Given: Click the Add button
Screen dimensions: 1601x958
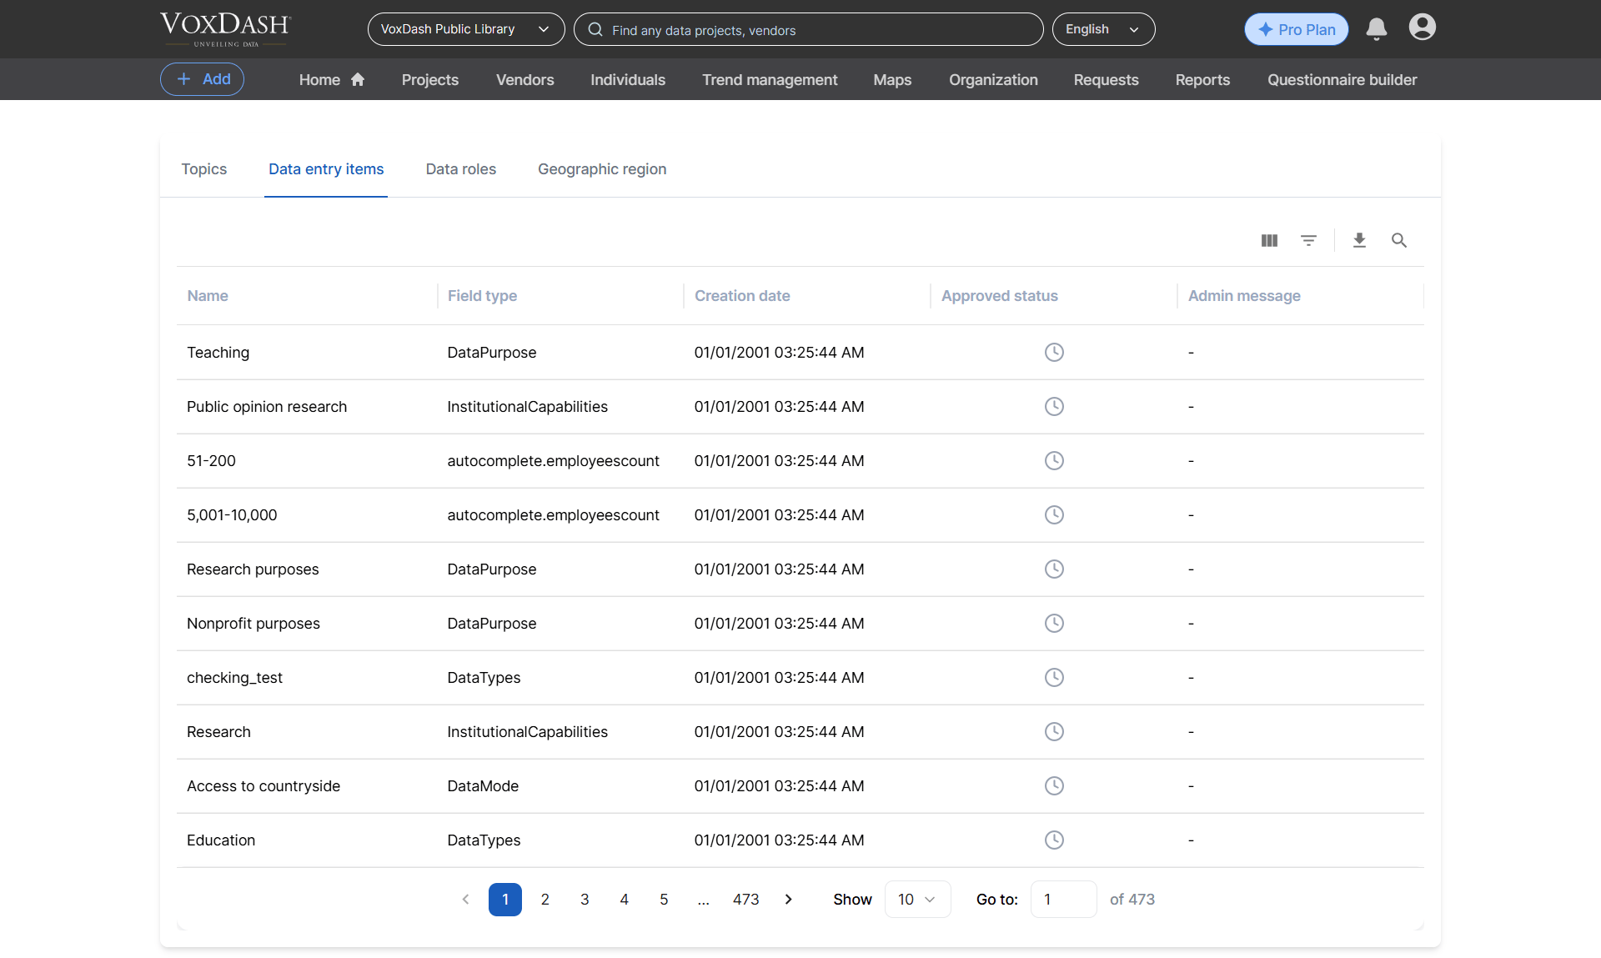Looking at the screenshot, I should (203, 79).
